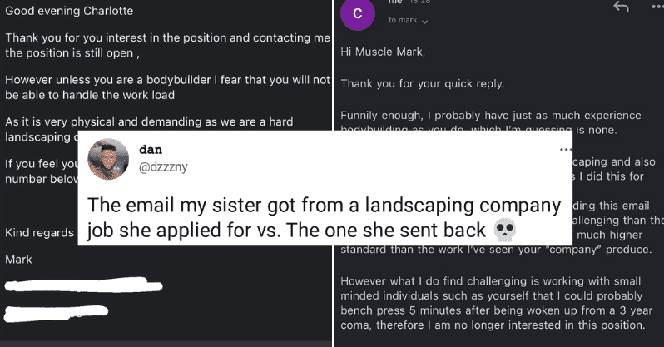
Task: Click the 'Mark' signature text
Action: pyautogui.click(x=18, y=260)
